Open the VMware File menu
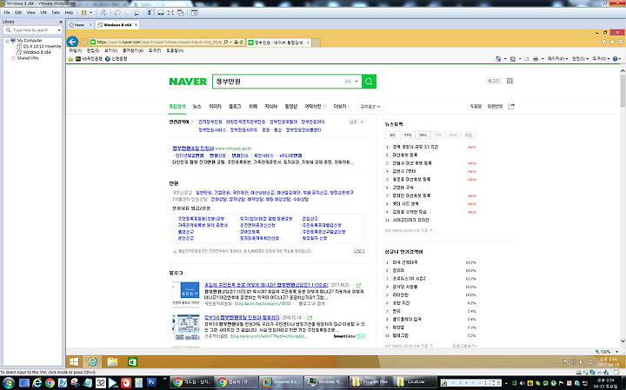Image resolution: width=626 pixels, height=390 pixels. click(x=7, y=13)
